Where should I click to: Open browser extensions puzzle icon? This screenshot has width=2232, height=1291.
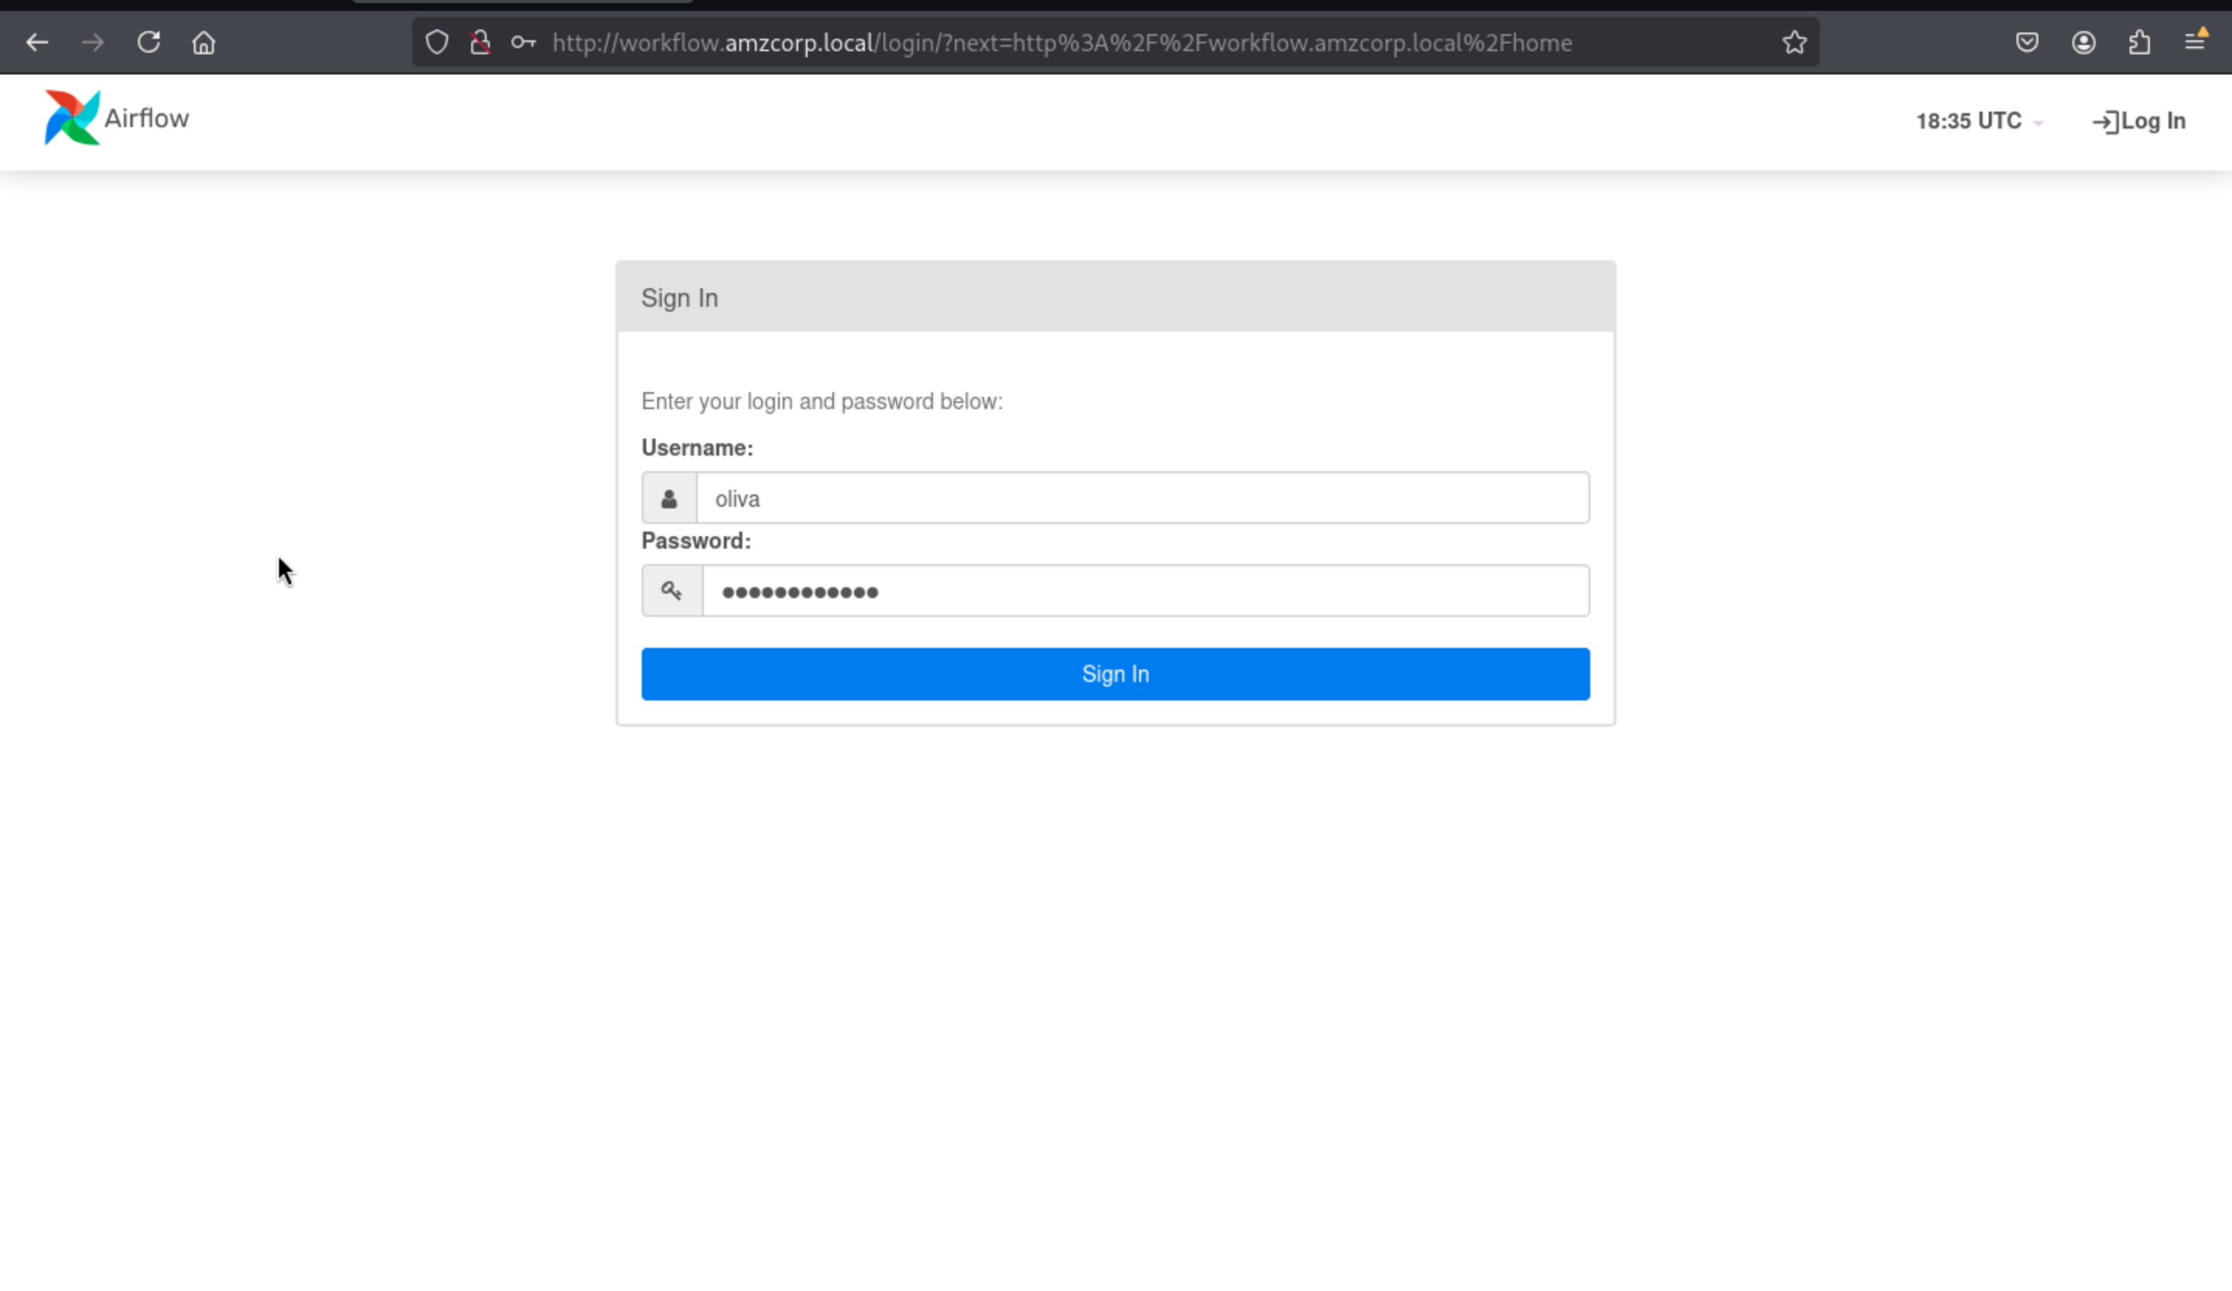tap(2139, 43)
